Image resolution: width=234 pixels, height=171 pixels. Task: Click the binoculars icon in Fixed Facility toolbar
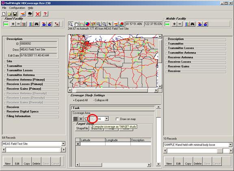pyautogui.click(x=37, y=24)
